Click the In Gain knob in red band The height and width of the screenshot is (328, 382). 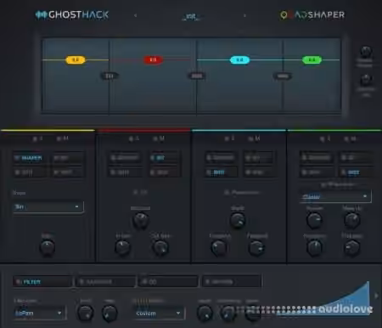click(x=122, y=247)
